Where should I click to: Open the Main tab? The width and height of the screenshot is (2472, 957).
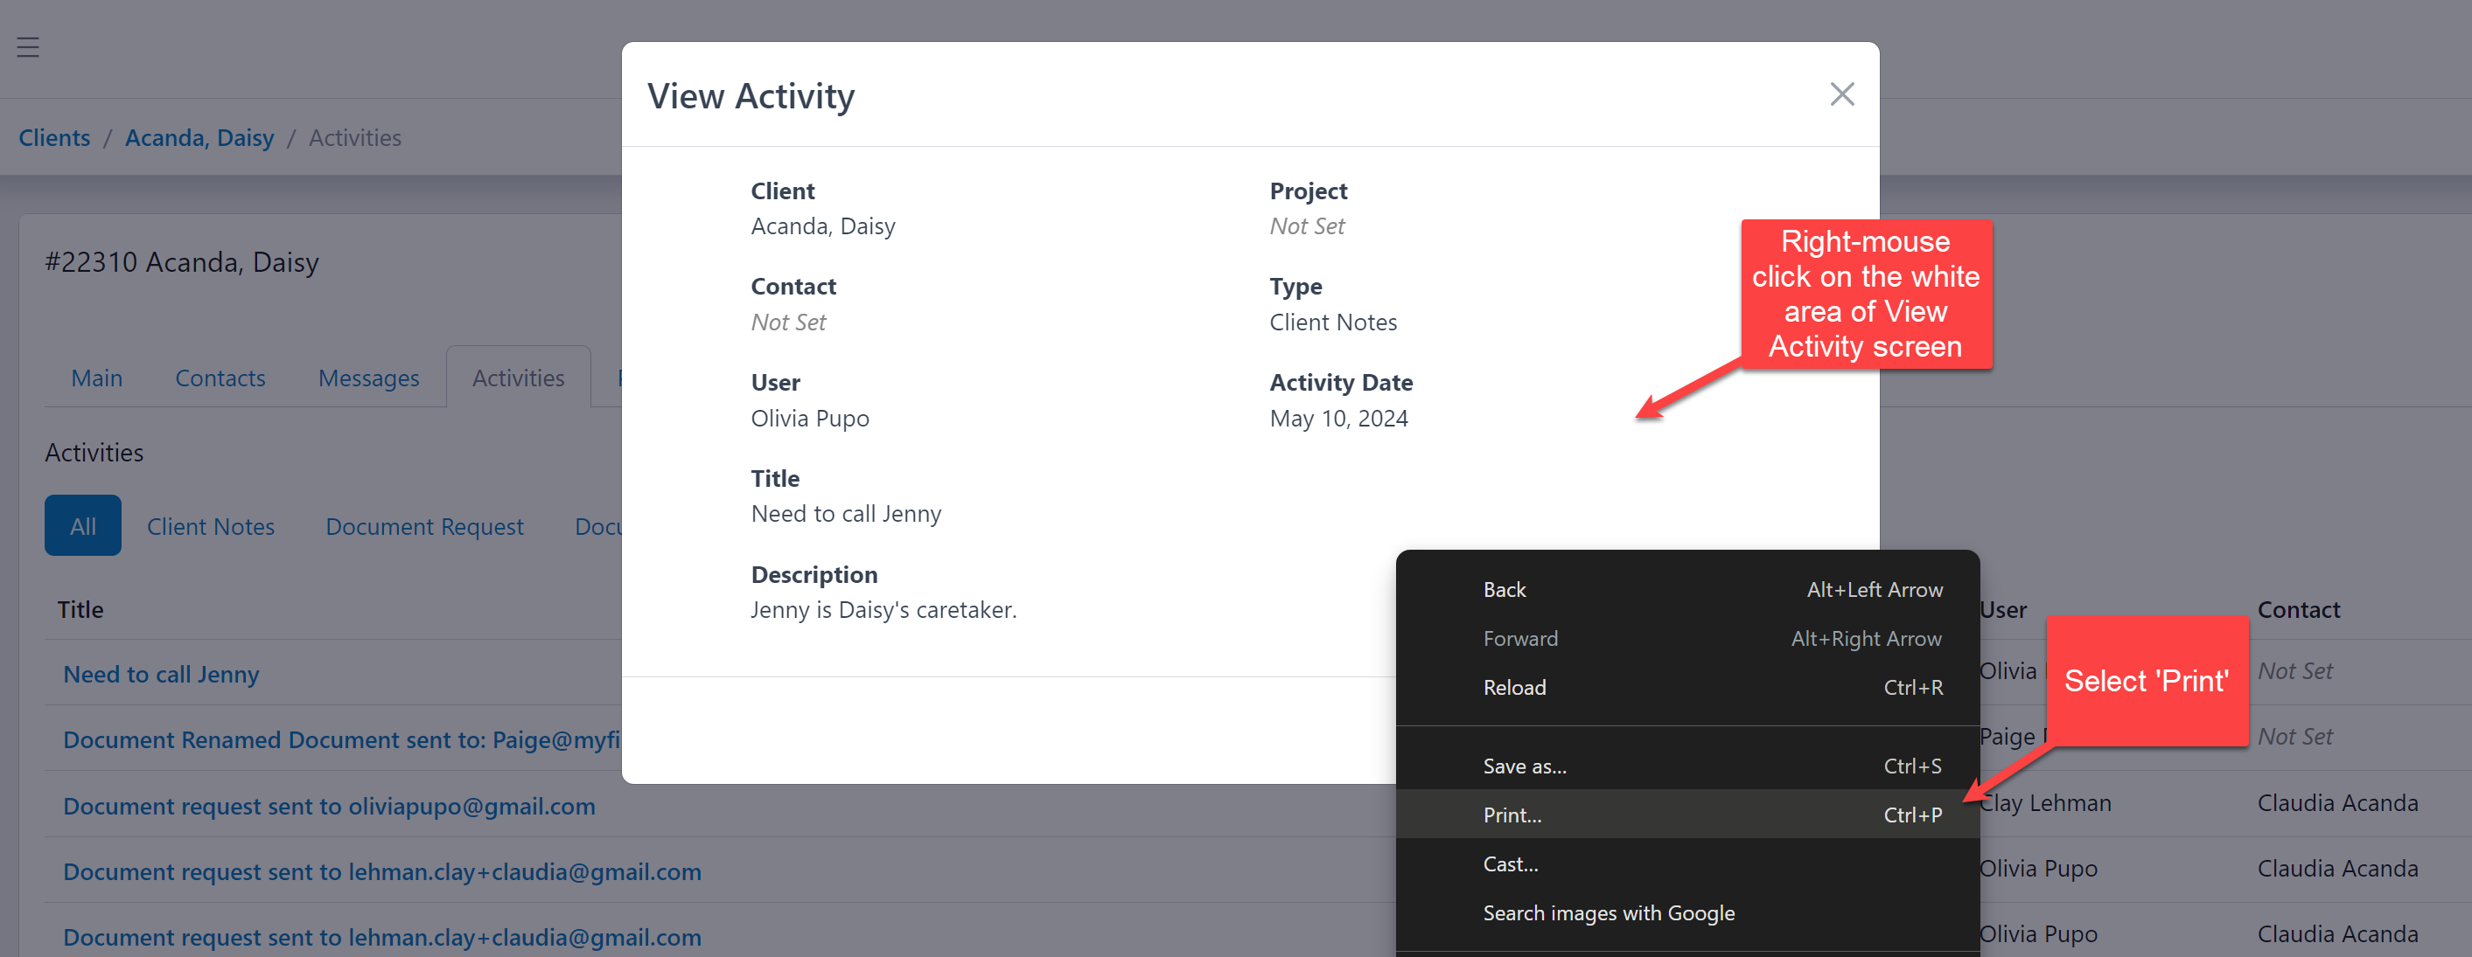96,378
